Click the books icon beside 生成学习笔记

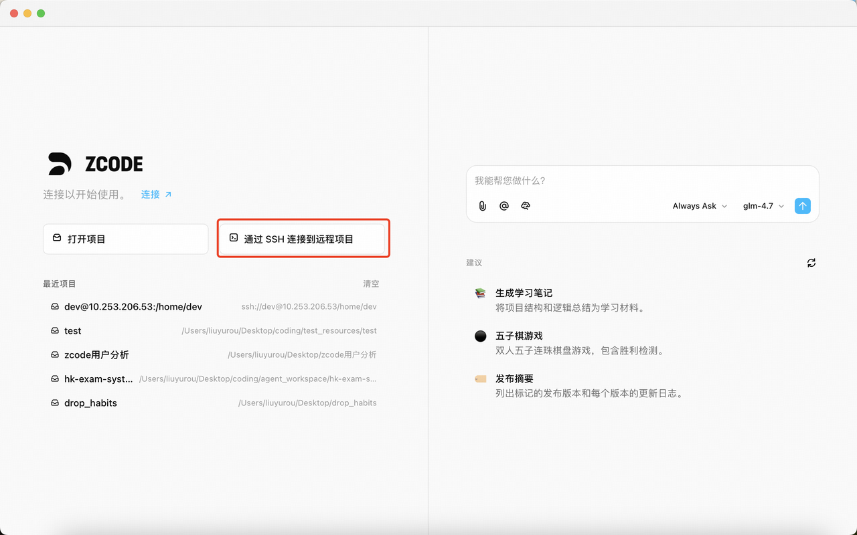pos(479,293)
